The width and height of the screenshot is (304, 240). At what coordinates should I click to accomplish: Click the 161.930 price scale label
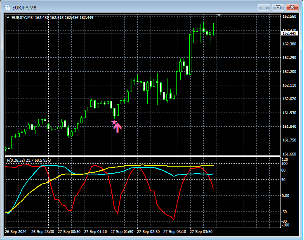[x=289, y=113]
